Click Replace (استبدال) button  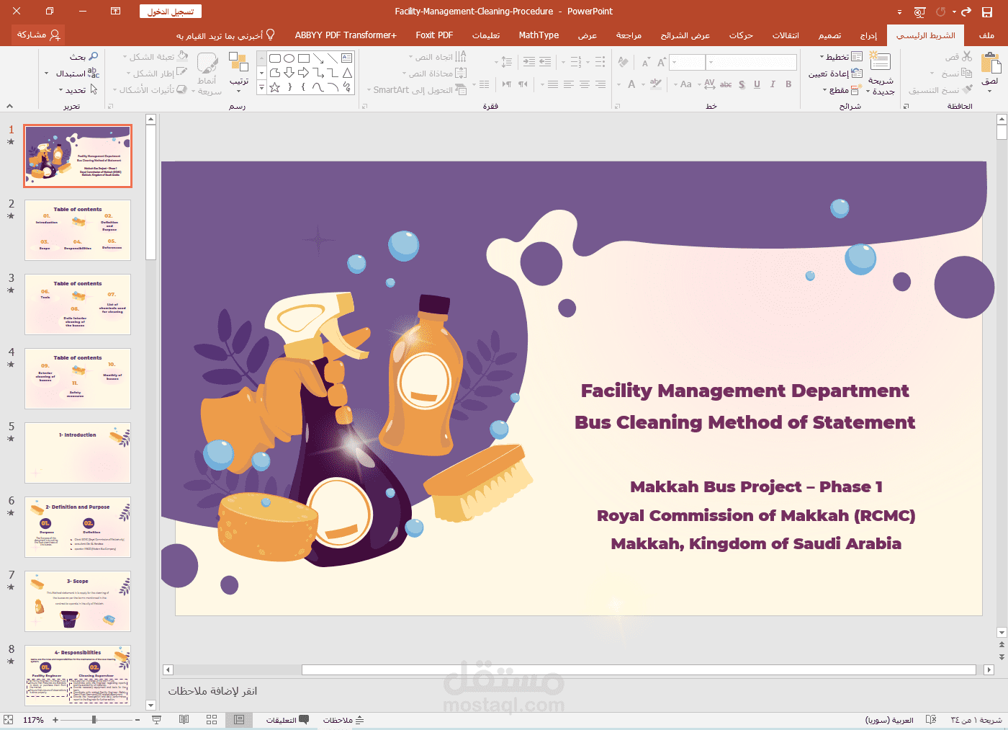77,74
